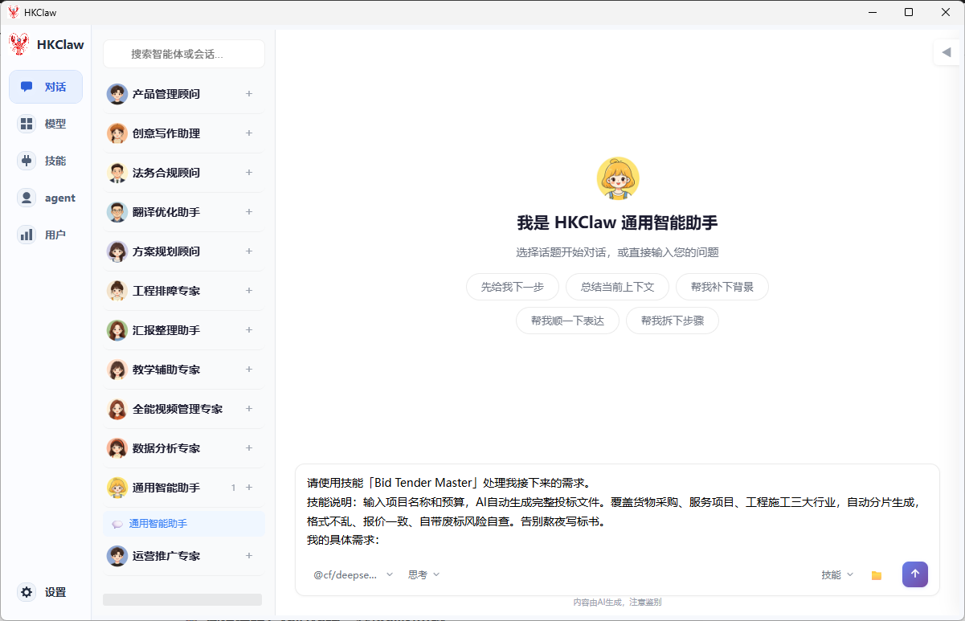The width and height of the screenshot is (965, 621).
Task: Click inside the message text area
Action: (x=617, y=512)
